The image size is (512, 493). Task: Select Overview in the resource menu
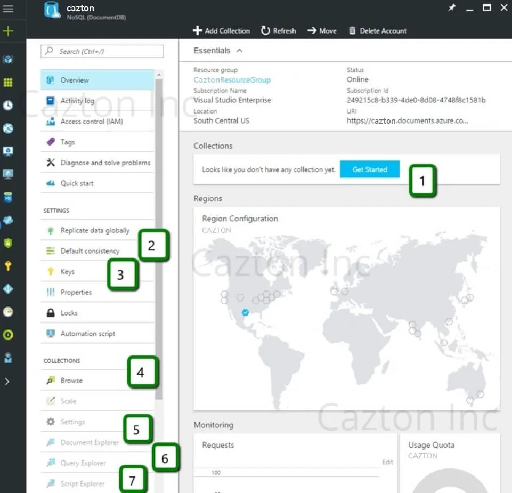(x=97, y=80)
